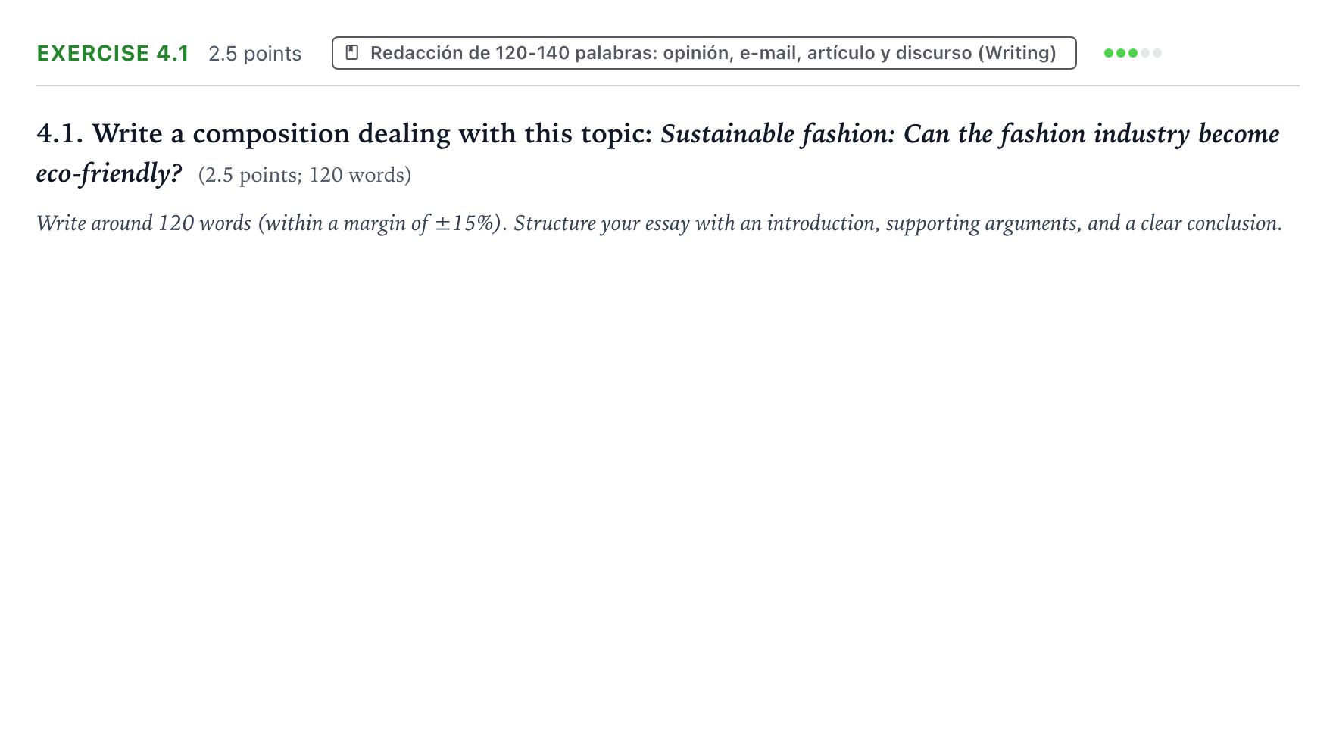Image resolution: width=1336 pixels, height=733 pixels.
Task: Select the second green difficulty dot
Action: coord(1121,53)
